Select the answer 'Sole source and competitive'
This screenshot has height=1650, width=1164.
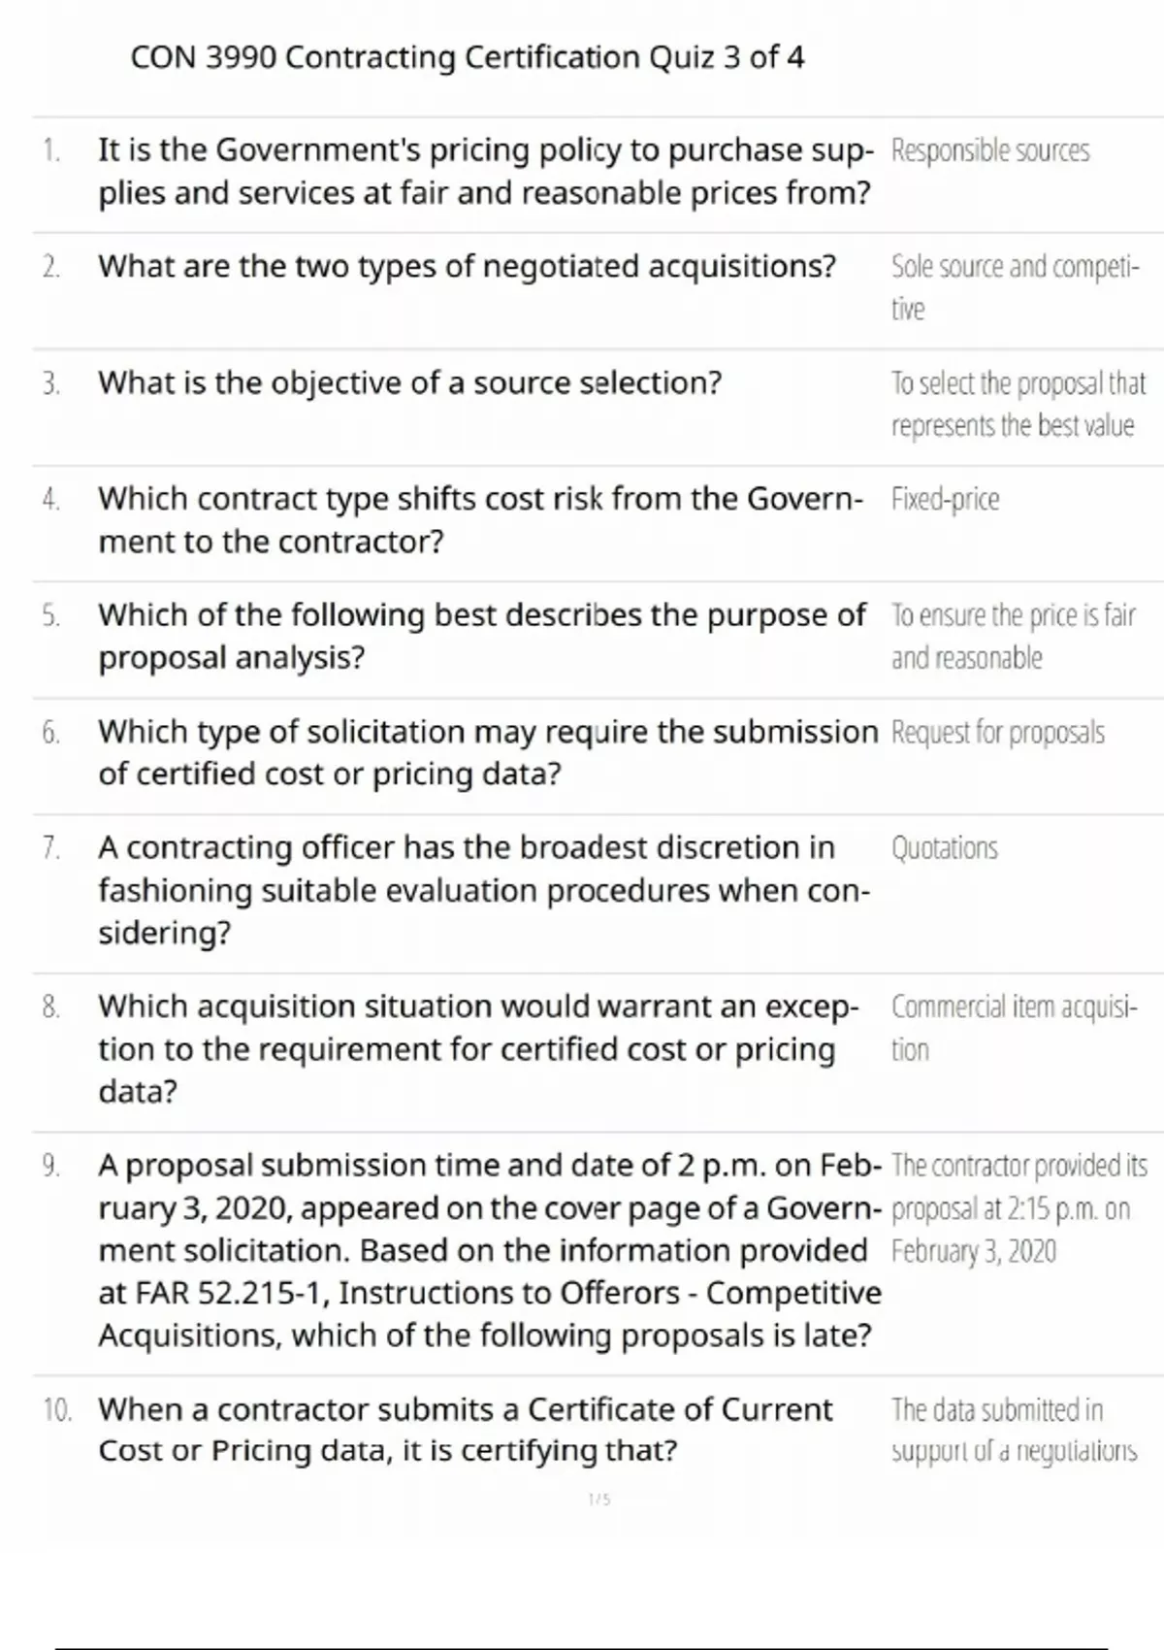[x=1015, y=286]
